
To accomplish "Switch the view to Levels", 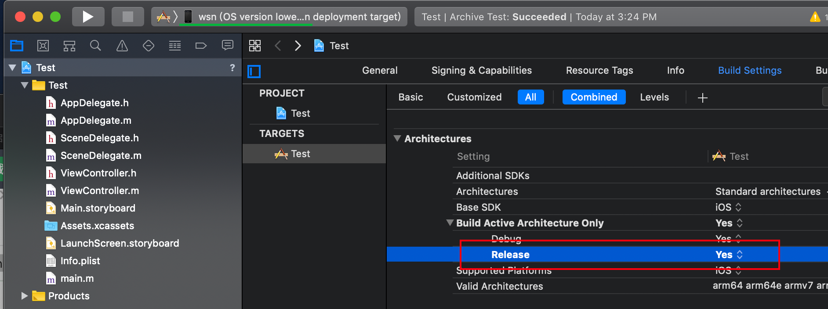I will [654, 97].
